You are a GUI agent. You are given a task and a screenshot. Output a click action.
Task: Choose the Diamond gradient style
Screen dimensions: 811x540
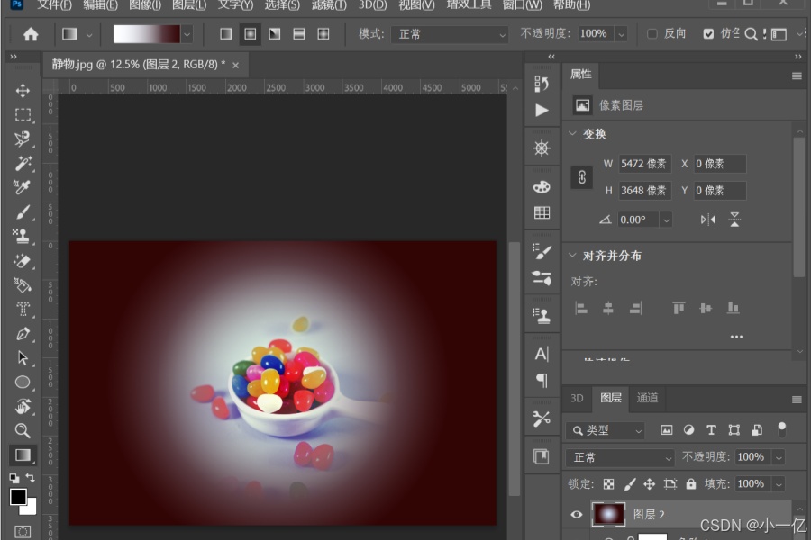[x=323, y=34]
